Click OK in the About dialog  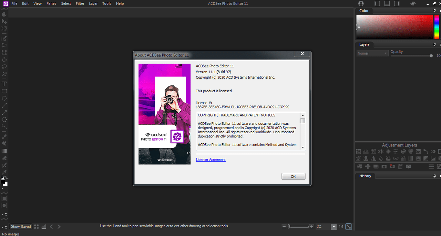click(293, 176)
